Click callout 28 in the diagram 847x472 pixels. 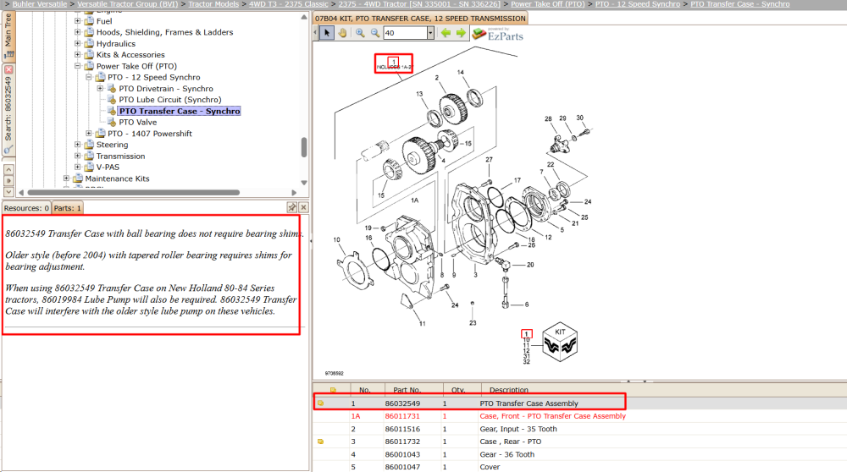(x=548, y=118)
